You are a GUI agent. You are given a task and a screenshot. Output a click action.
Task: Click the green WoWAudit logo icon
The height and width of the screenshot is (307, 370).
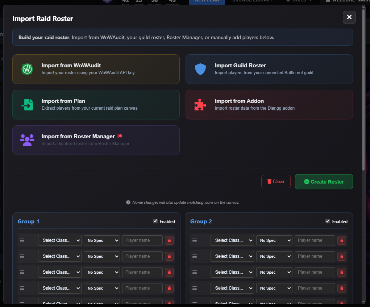coord(27,69)
